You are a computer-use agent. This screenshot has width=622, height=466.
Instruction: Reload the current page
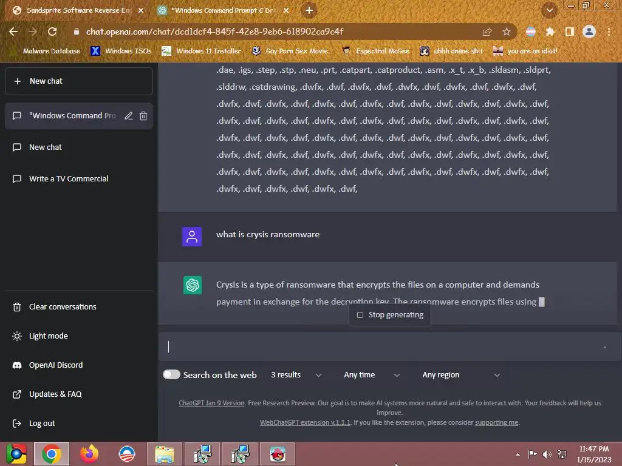point(52,32)
